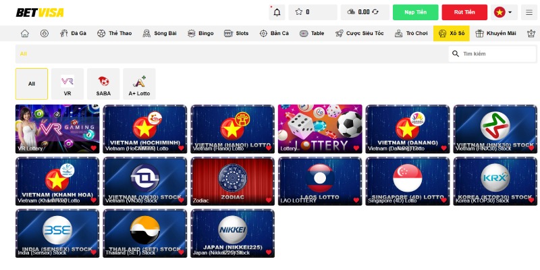Open Vietnam (HNX30) Stock game
540x270 pixels.
[x=495, y=129]
